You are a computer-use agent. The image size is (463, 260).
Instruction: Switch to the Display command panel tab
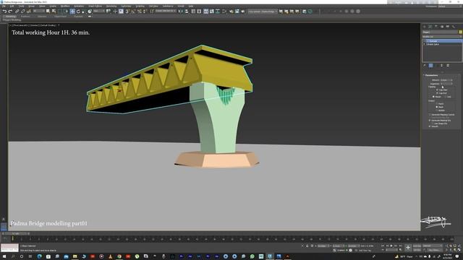click(448, 26)
